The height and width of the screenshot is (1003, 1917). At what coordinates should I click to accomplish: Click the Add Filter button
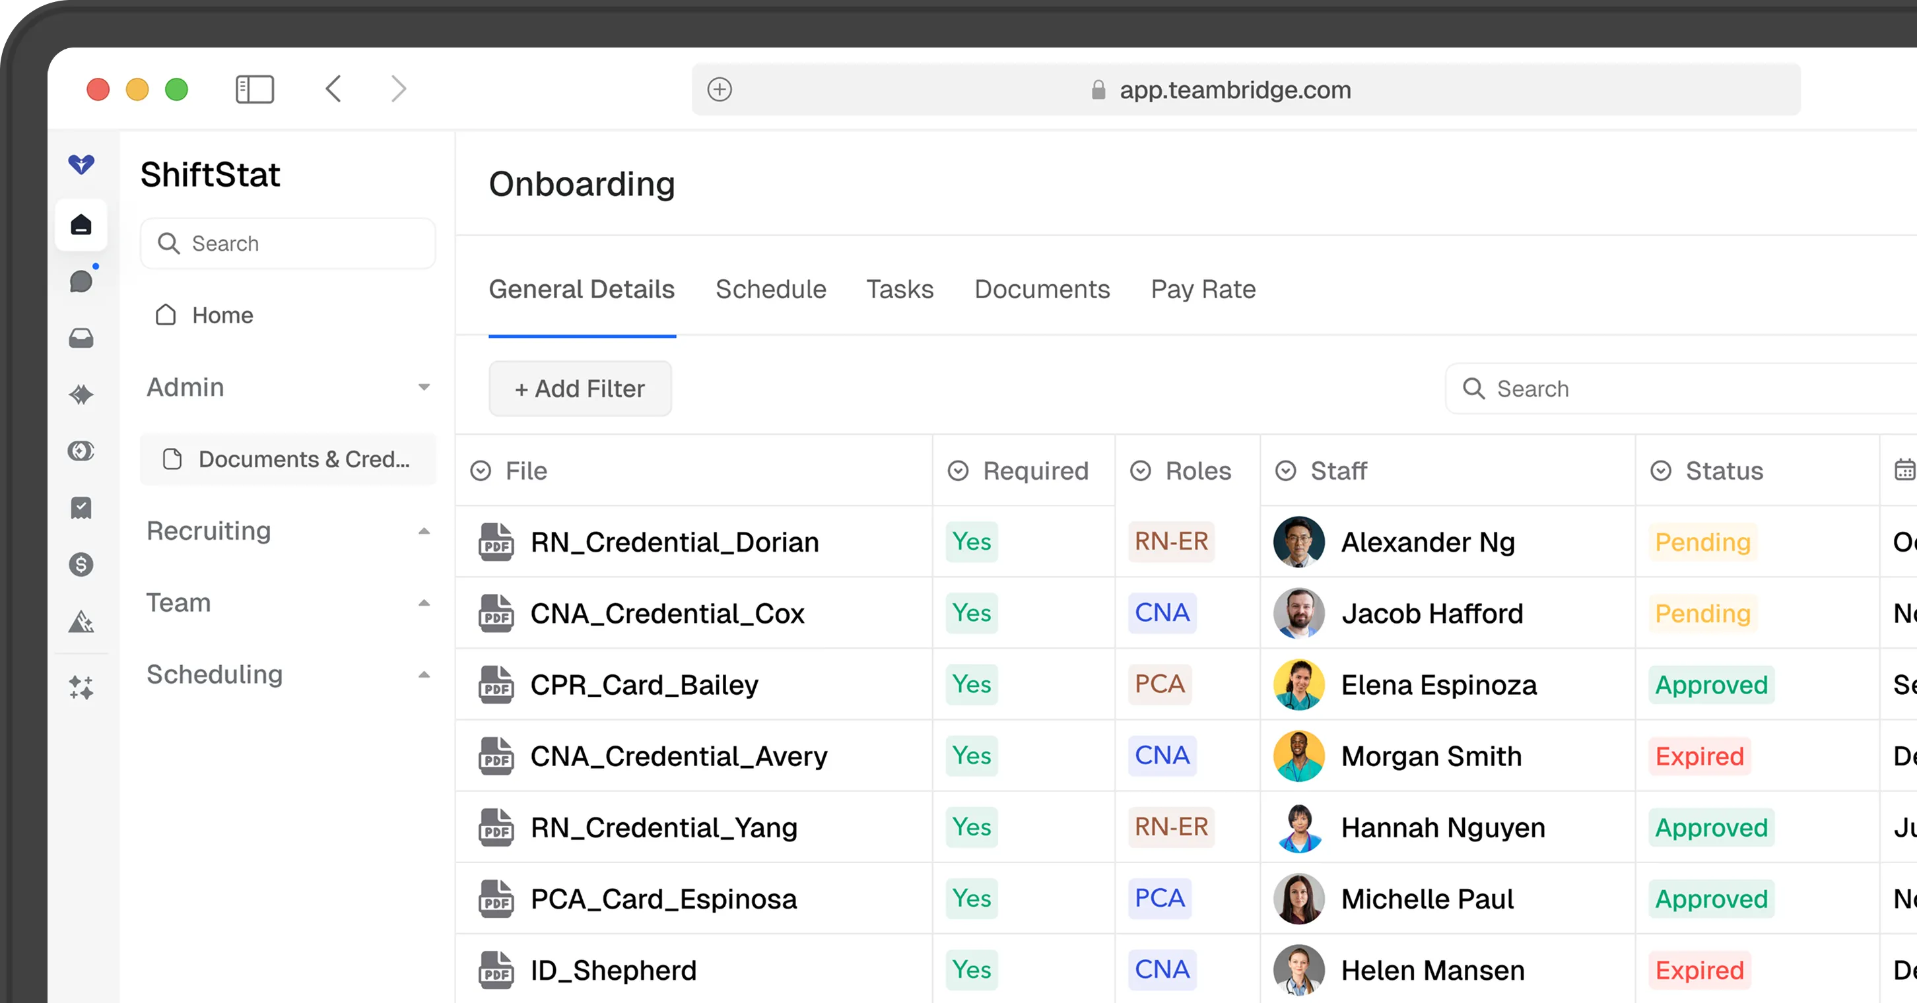580,389
